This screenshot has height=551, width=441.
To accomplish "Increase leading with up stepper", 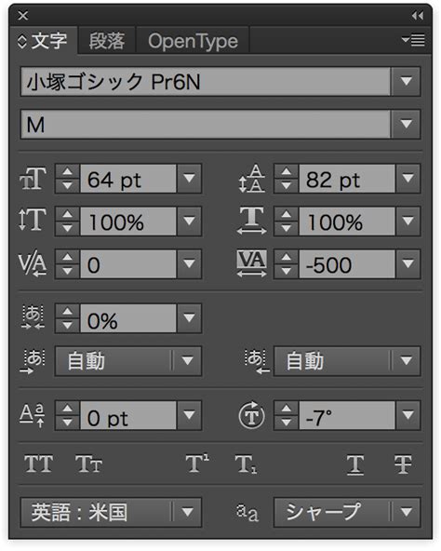I will click(x=286, y=172).
